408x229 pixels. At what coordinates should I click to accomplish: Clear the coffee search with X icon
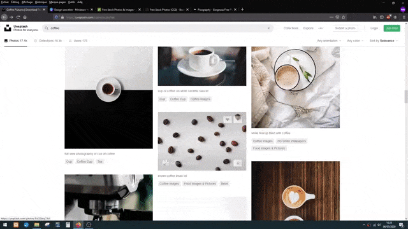click(x=268, y=28)
